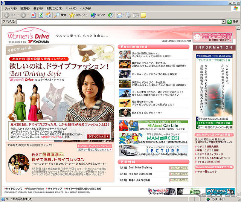Image resolution: width=241 pixels, height=202 pixels.
Task: Open the Mail button dropdown arrow
Action: (123, 15)
